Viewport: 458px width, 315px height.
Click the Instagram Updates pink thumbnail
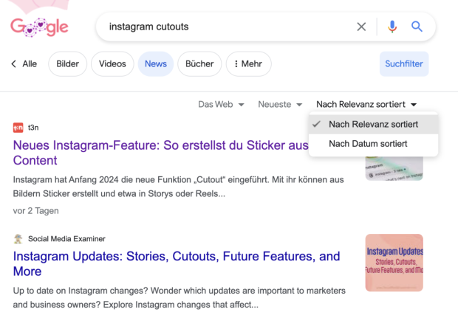tap(394, 263)
